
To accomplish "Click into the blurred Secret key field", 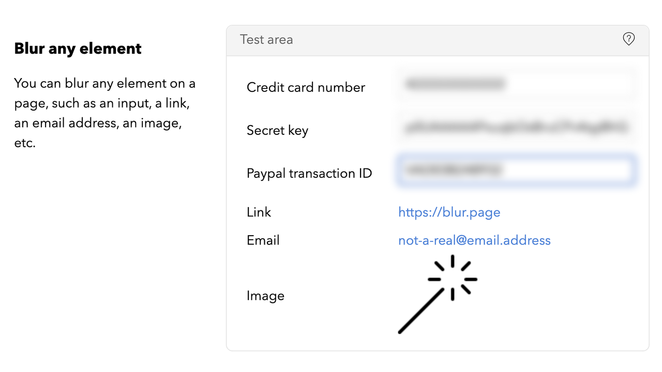I will click(x=515, y=128).
